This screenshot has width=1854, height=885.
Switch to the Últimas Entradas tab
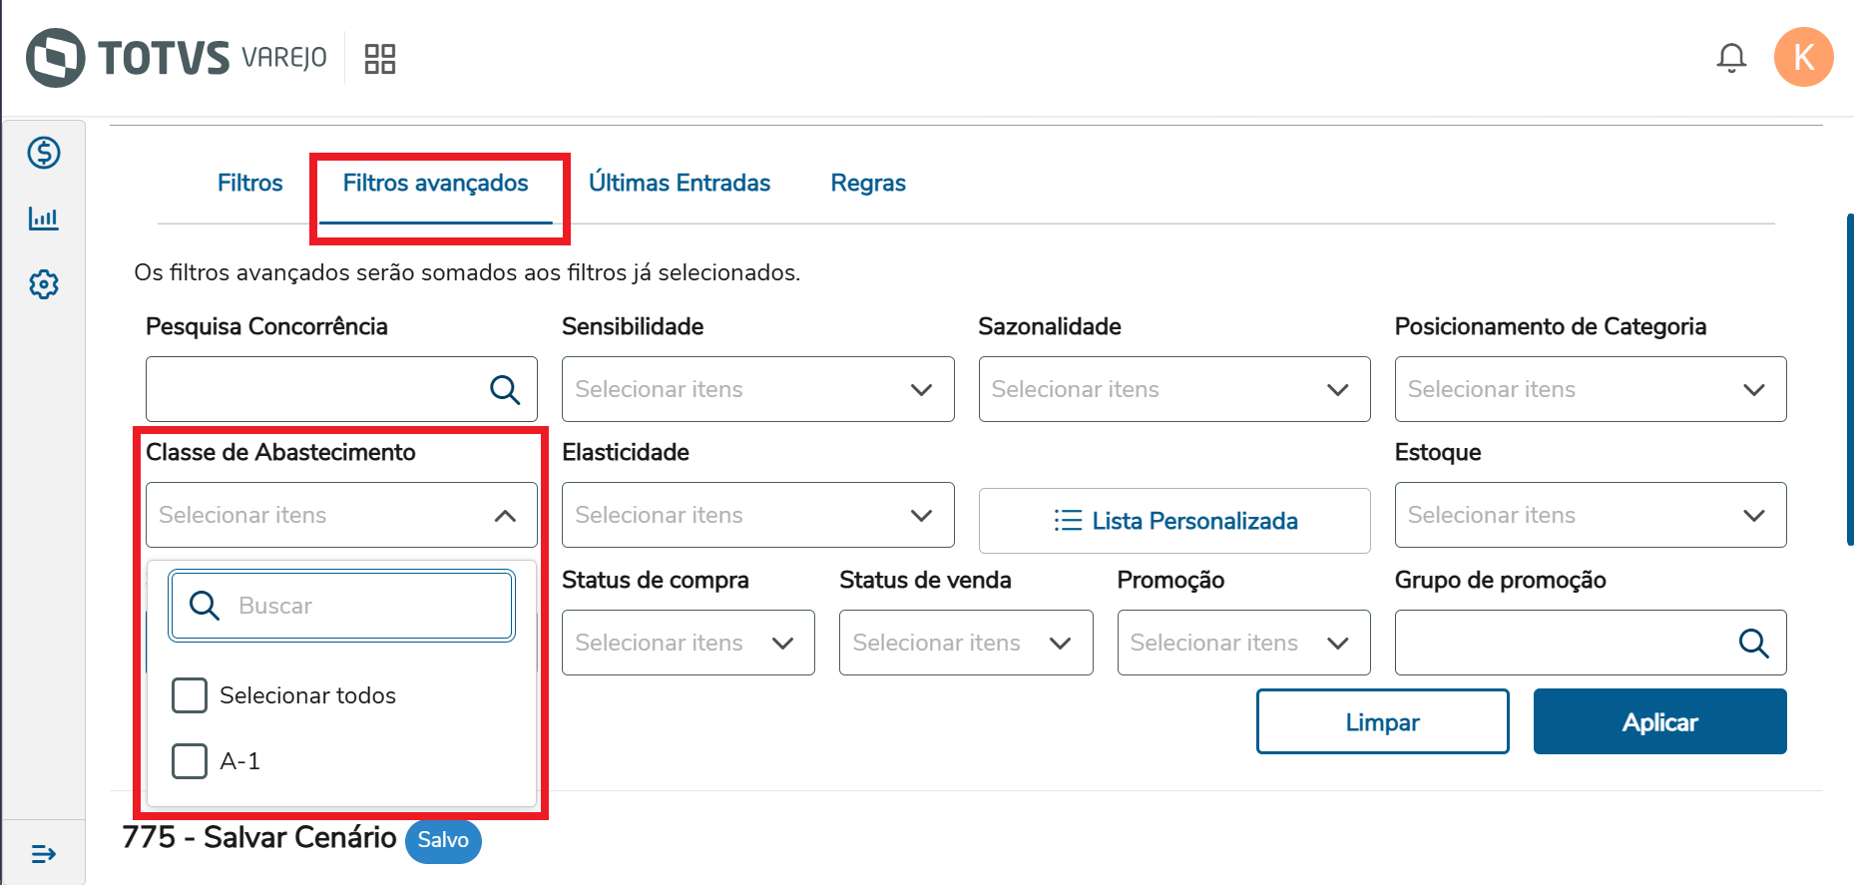(x=680, y=184)
